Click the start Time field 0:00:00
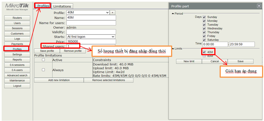 215,44
